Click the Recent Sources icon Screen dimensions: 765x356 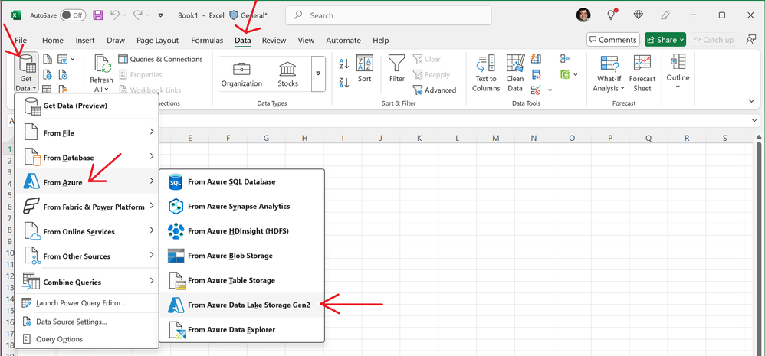click(x=63, y=75)
